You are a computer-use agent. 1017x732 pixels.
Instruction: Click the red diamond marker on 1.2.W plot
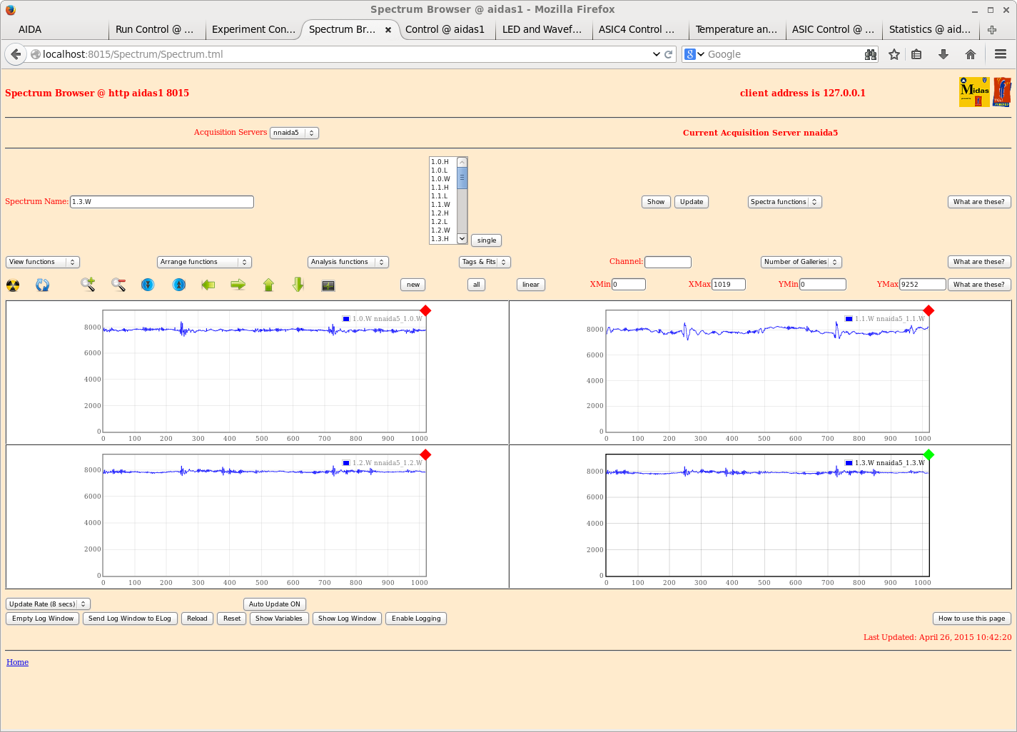(x=426, y=454)
